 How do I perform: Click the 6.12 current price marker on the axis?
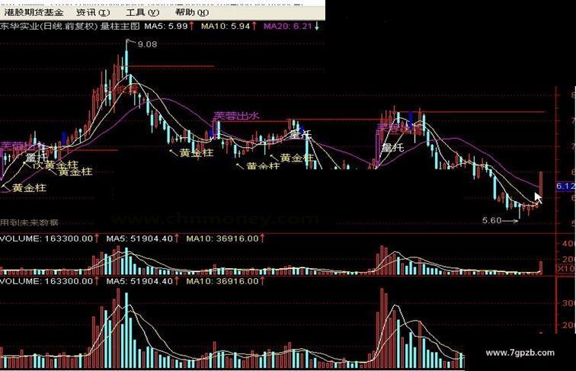pos(565,186)
